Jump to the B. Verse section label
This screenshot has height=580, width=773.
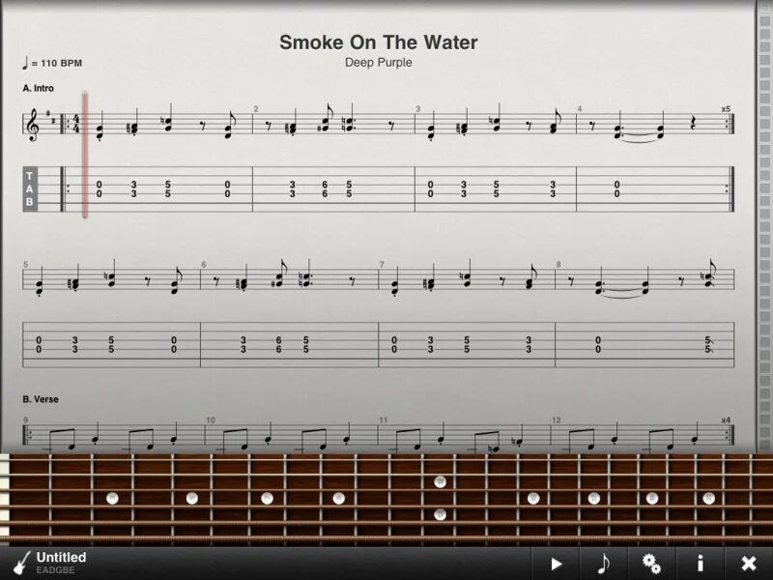click(x=41, y=399)
